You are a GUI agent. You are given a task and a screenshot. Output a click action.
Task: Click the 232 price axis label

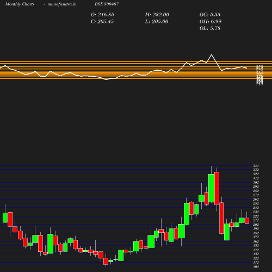pos(256,212)
